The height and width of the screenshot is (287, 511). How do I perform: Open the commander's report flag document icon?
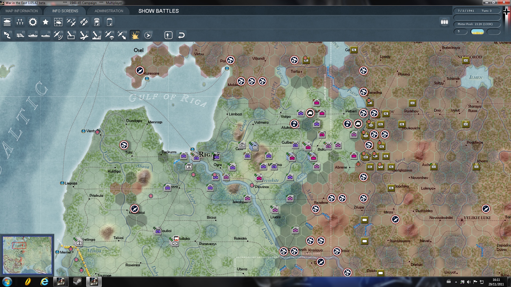click(97, 22)
